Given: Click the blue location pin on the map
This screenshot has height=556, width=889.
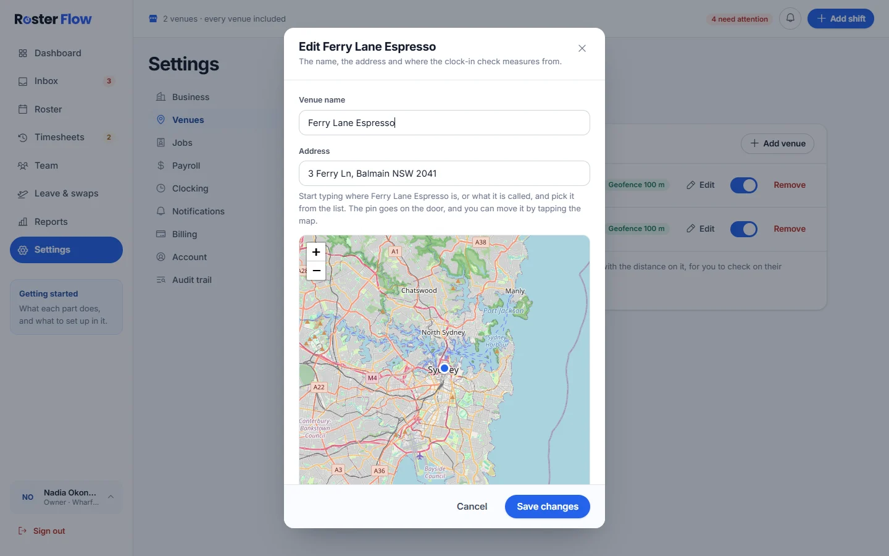Looking at the screenshot, I should click(x=444, y=368).
